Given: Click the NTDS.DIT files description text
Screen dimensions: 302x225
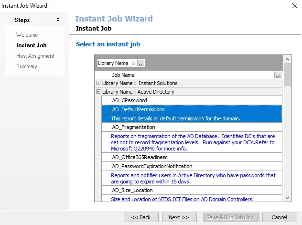Looking at the screenshot, I should [182, 199].
